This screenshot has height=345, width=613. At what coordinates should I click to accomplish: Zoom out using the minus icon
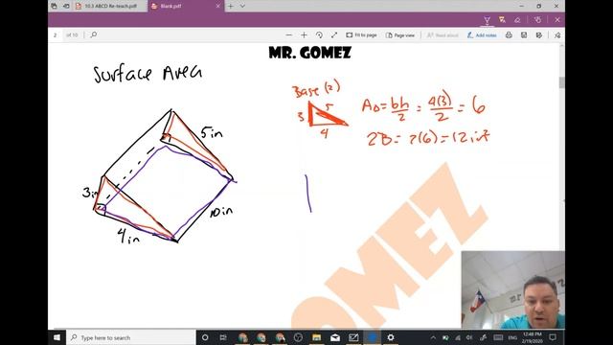tap(288, 35)
